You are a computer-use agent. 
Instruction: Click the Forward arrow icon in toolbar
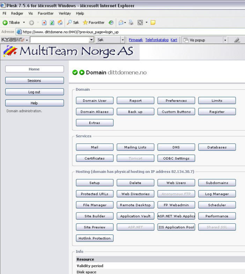point(31,23)
